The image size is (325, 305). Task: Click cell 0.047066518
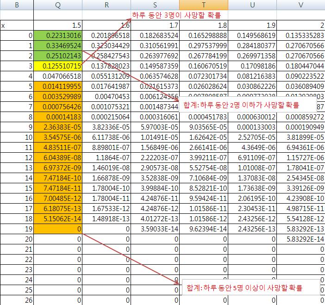tap(58, 76)
